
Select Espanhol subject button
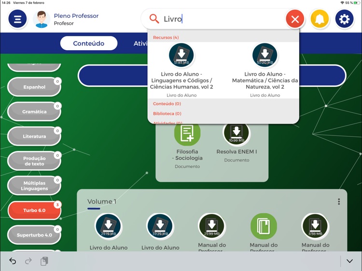tap(34, 87)
